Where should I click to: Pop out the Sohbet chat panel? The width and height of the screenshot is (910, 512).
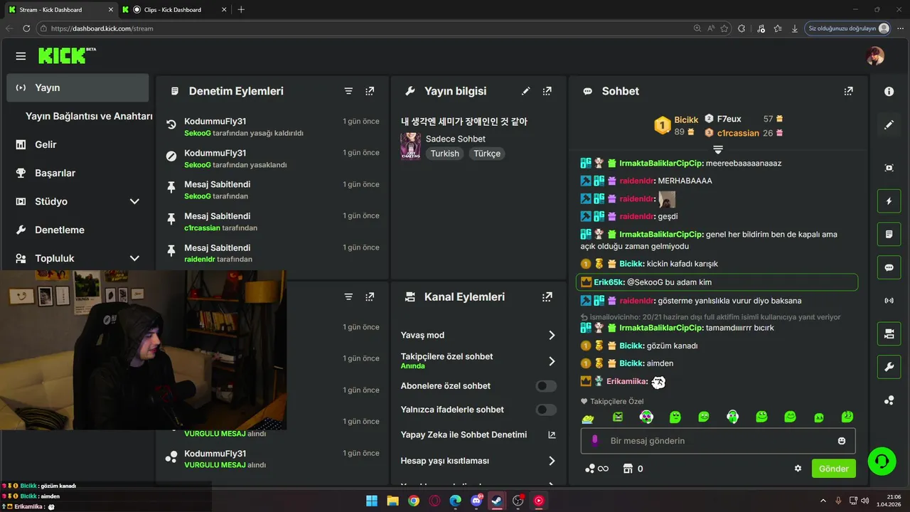point(848,91)
